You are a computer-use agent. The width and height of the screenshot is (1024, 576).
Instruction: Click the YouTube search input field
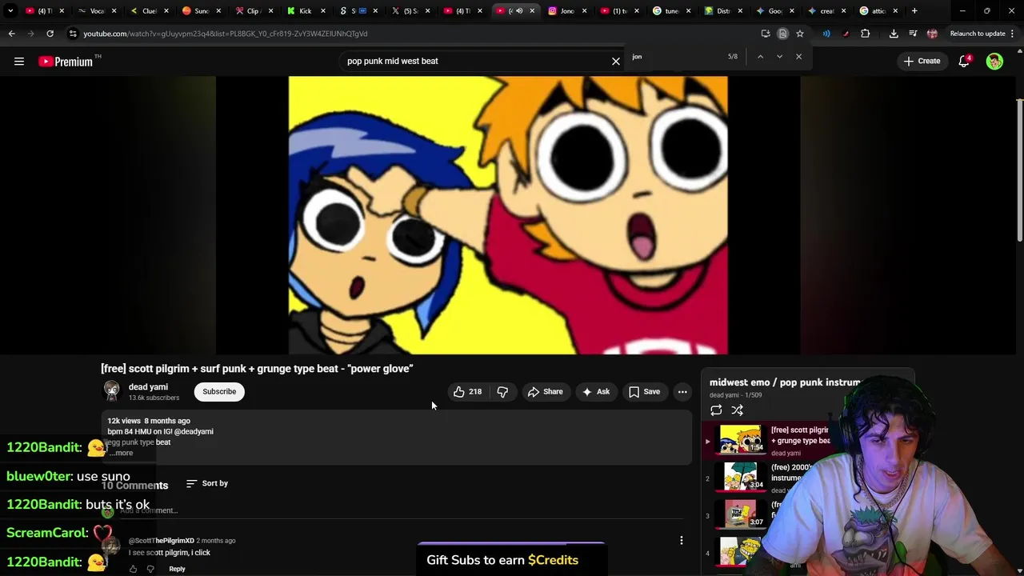(x=476, y=61)
